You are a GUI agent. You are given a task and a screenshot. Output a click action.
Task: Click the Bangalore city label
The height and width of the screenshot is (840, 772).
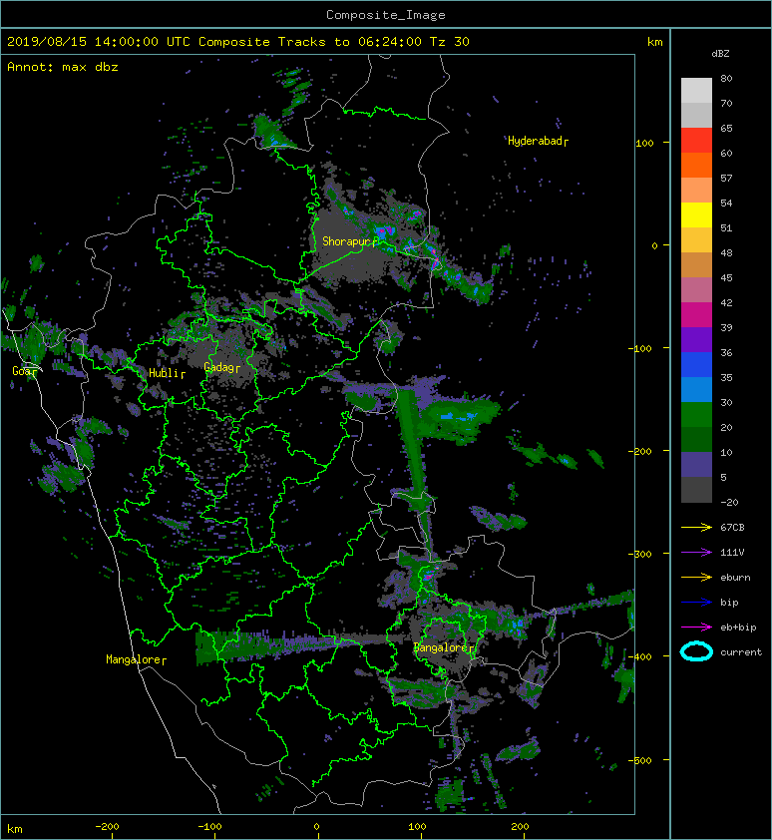point(444,647)
